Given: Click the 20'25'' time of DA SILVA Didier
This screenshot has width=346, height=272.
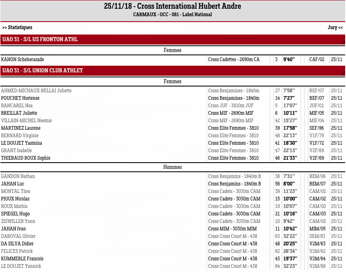Looking at the screenshot, I should [x=290, y=244].
